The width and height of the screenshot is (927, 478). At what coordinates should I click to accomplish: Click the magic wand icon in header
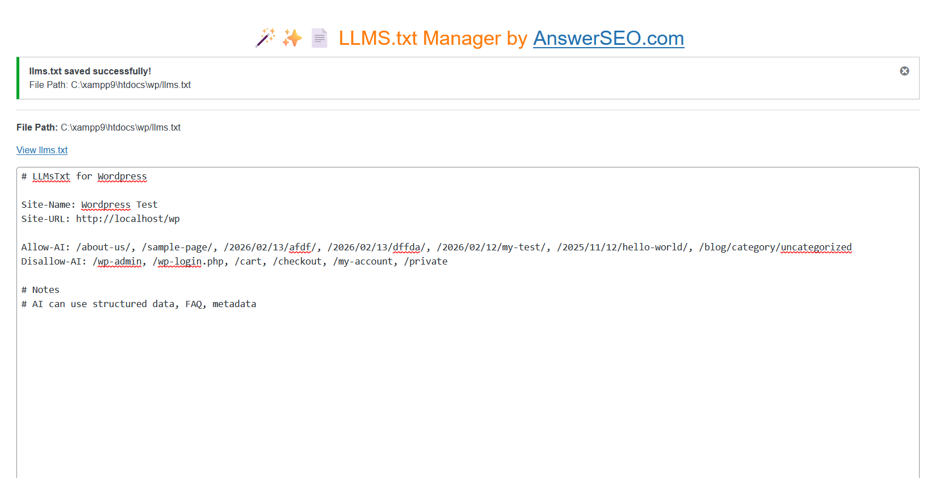tap(265, 38)
